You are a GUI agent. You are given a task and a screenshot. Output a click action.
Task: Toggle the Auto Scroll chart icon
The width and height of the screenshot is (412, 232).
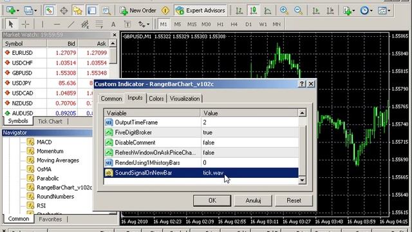pyautogui.click(x=316, y=10)
